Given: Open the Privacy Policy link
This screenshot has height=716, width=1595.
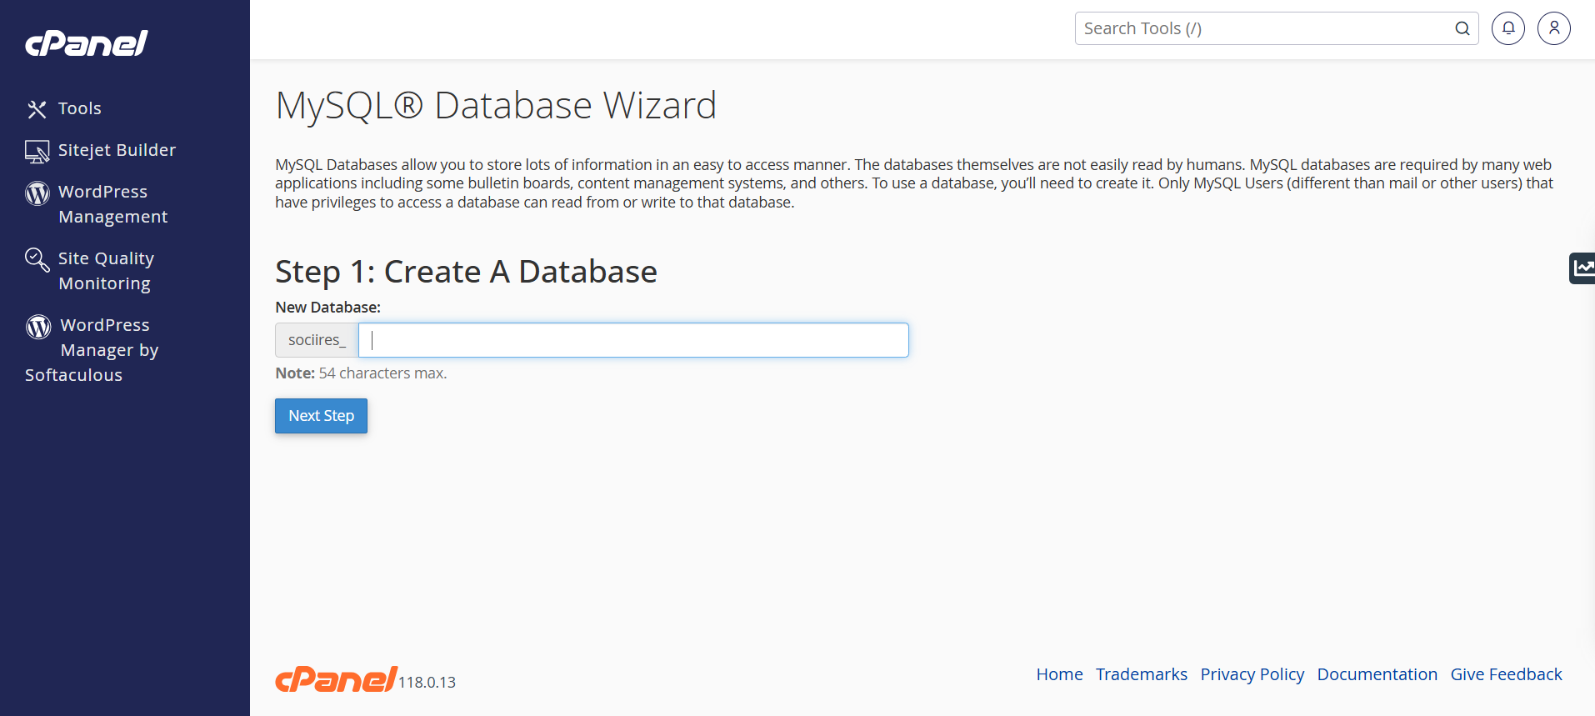Looking at the screenshot, I should tap(1252, 674).
